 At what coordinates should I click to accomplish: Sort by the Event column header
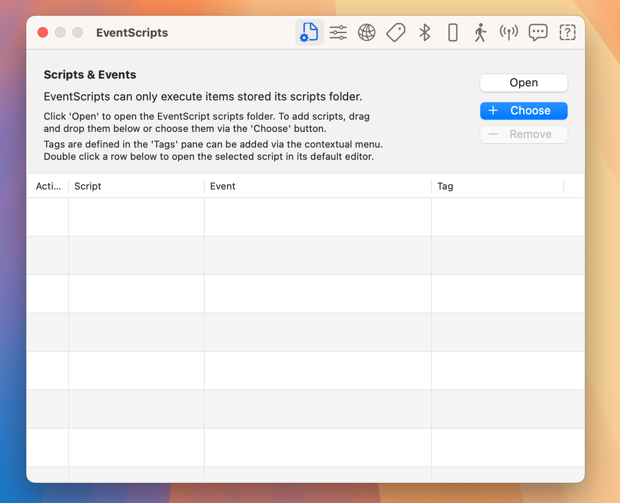318,186
